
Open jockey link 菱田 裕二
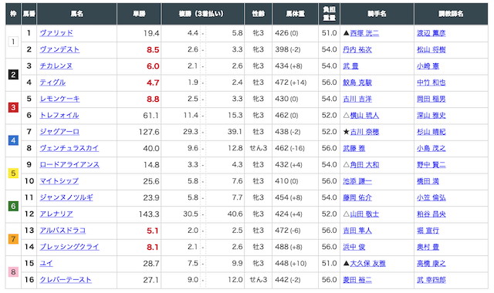click(357, 279)
